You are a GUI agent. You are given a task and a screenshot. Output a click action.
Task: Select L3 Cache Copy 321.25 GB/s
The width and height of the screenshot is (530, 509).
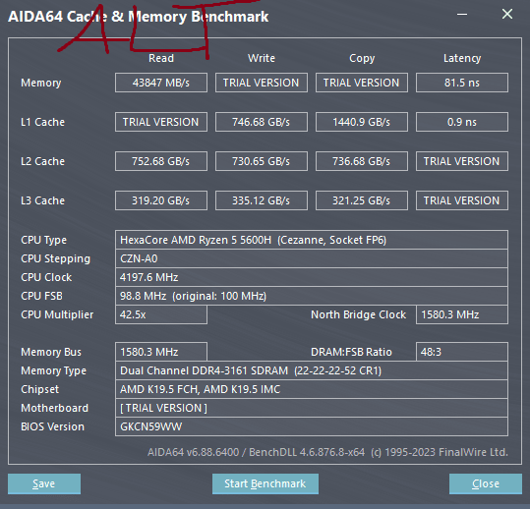pos(362,200)
